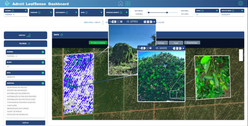Click left arrow in ID. 104355 popup
Image resolution: width=248 pixels, height=126 pixels.
click(x=174, y=48)
